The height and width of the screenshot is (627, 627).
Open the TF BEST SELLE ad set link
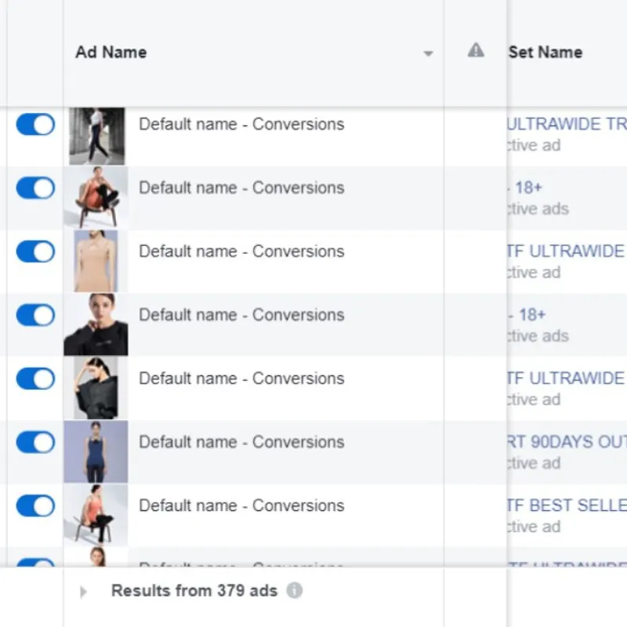click(567, 506)
